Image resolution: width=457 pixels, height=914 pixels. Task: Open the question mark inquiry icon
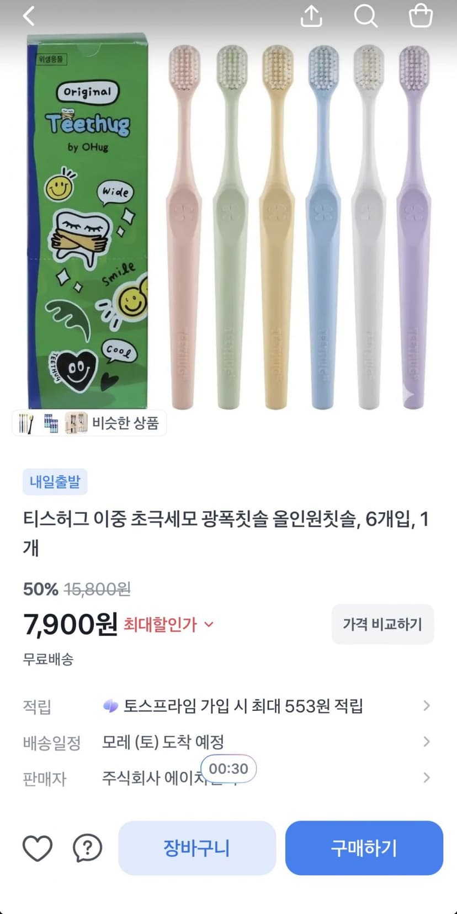[x=87, y=848]
